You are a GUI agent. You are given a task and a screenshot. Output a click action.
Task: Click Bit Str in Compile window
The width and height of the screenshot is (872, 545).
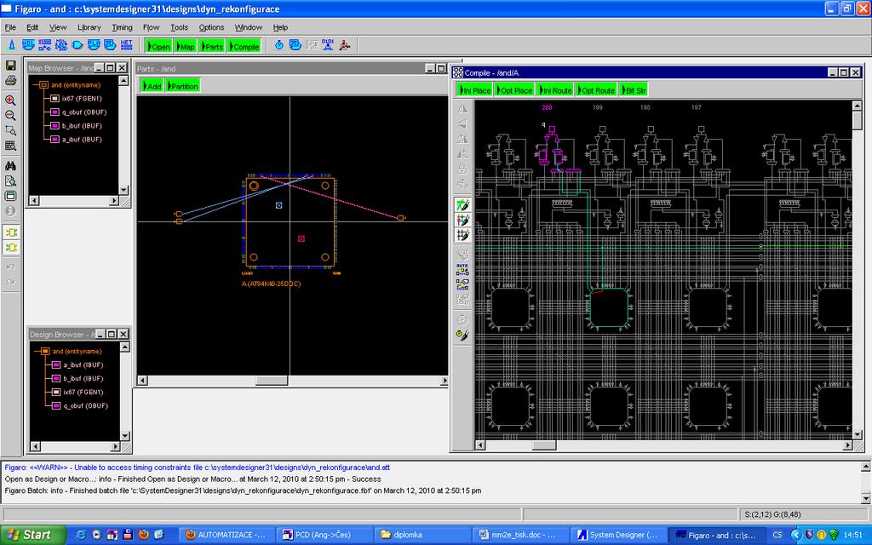[634, 90]
